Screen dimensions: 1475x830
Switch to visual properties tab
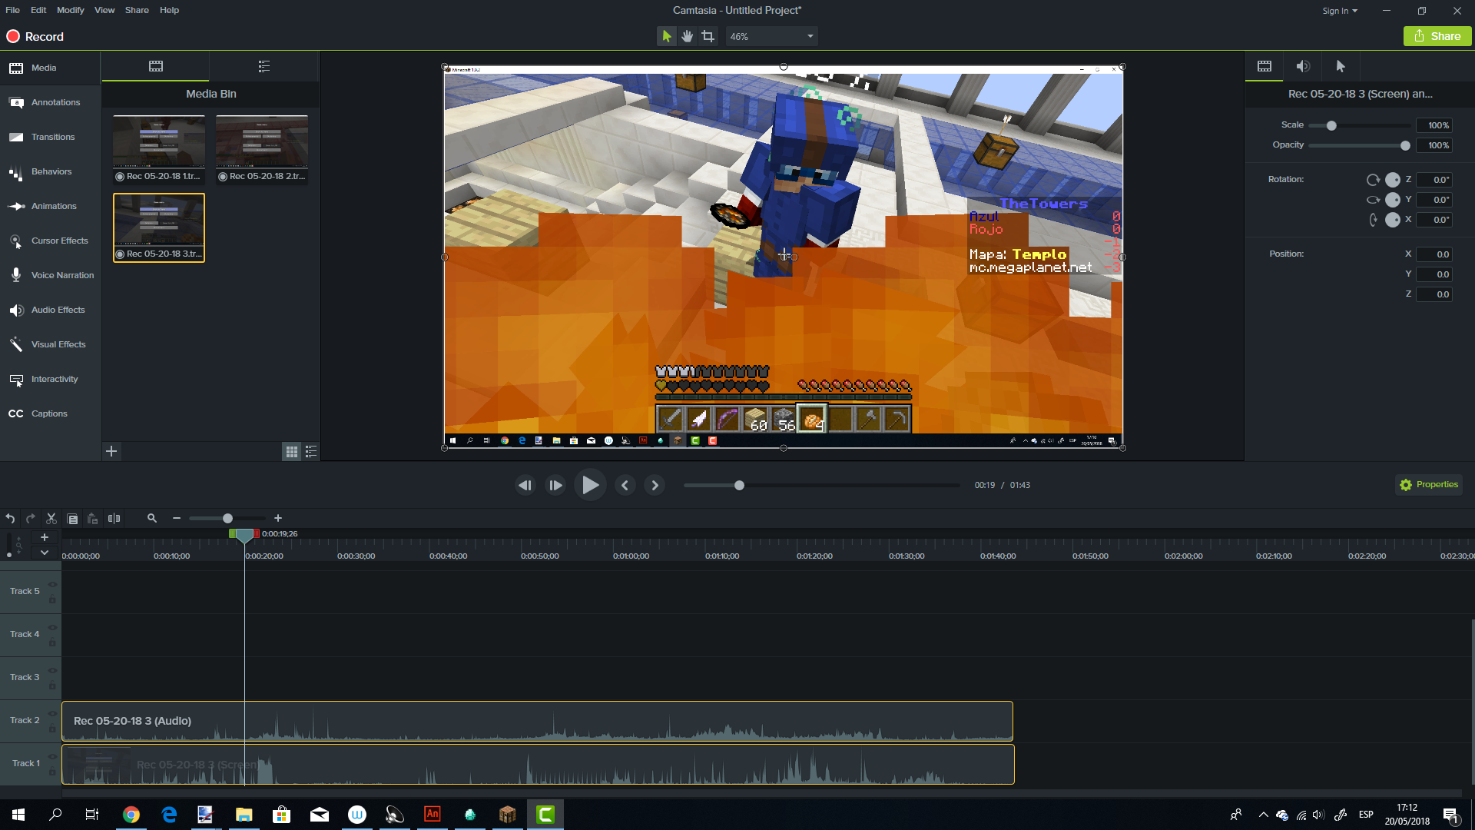tap(1265, 66)
